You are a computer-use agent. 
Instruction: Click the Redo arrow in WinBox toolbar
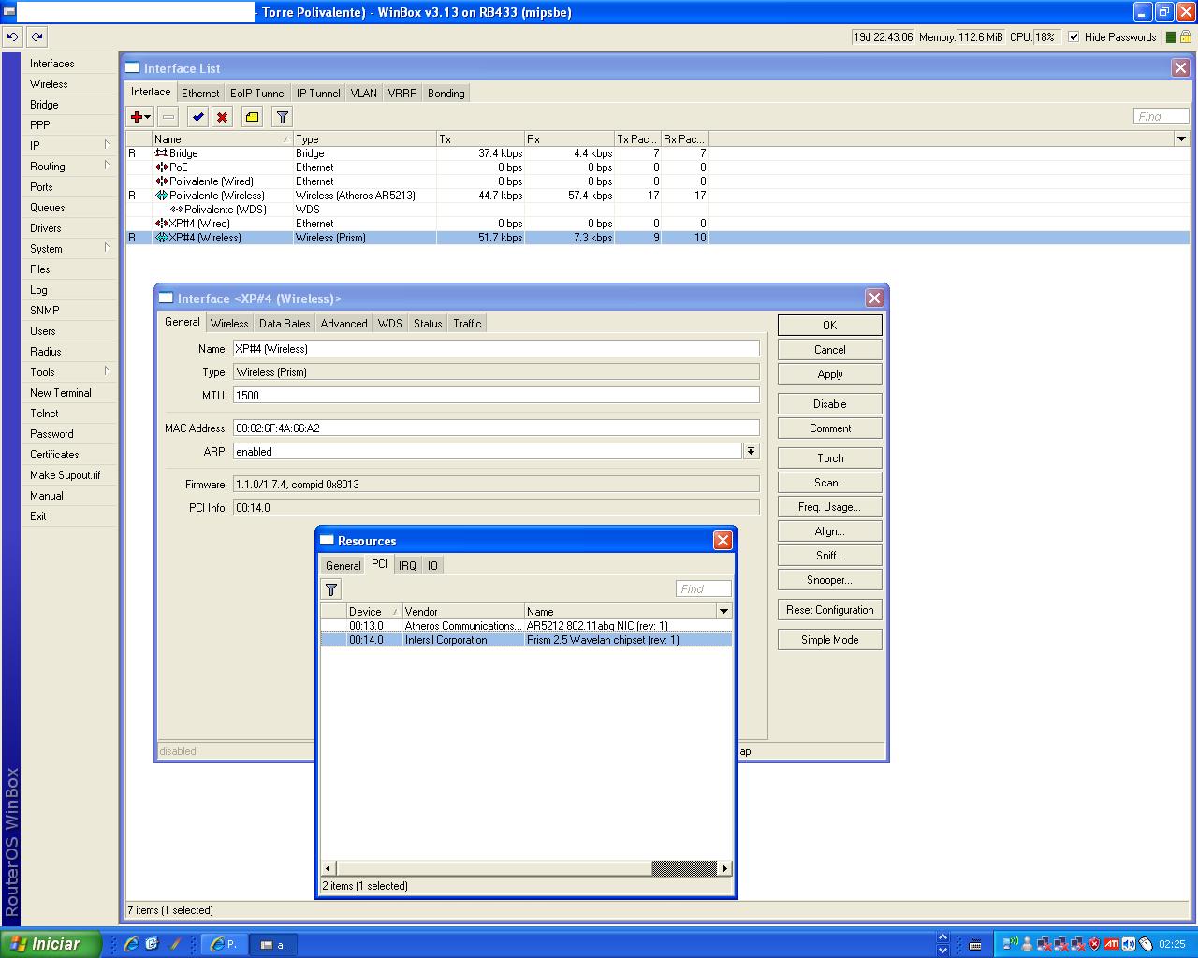[x=37, y=37]
